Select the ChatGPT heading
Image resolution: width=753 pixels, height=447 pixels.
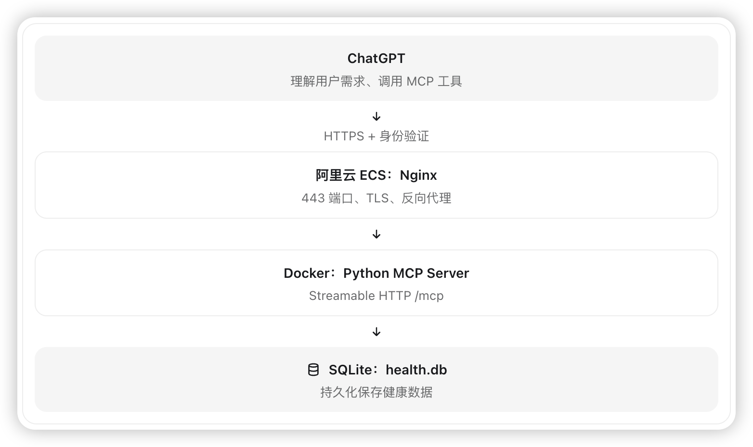point(376,58)
